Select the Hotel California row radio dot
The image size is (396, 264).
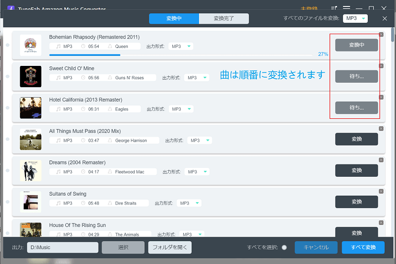point(7,107)
